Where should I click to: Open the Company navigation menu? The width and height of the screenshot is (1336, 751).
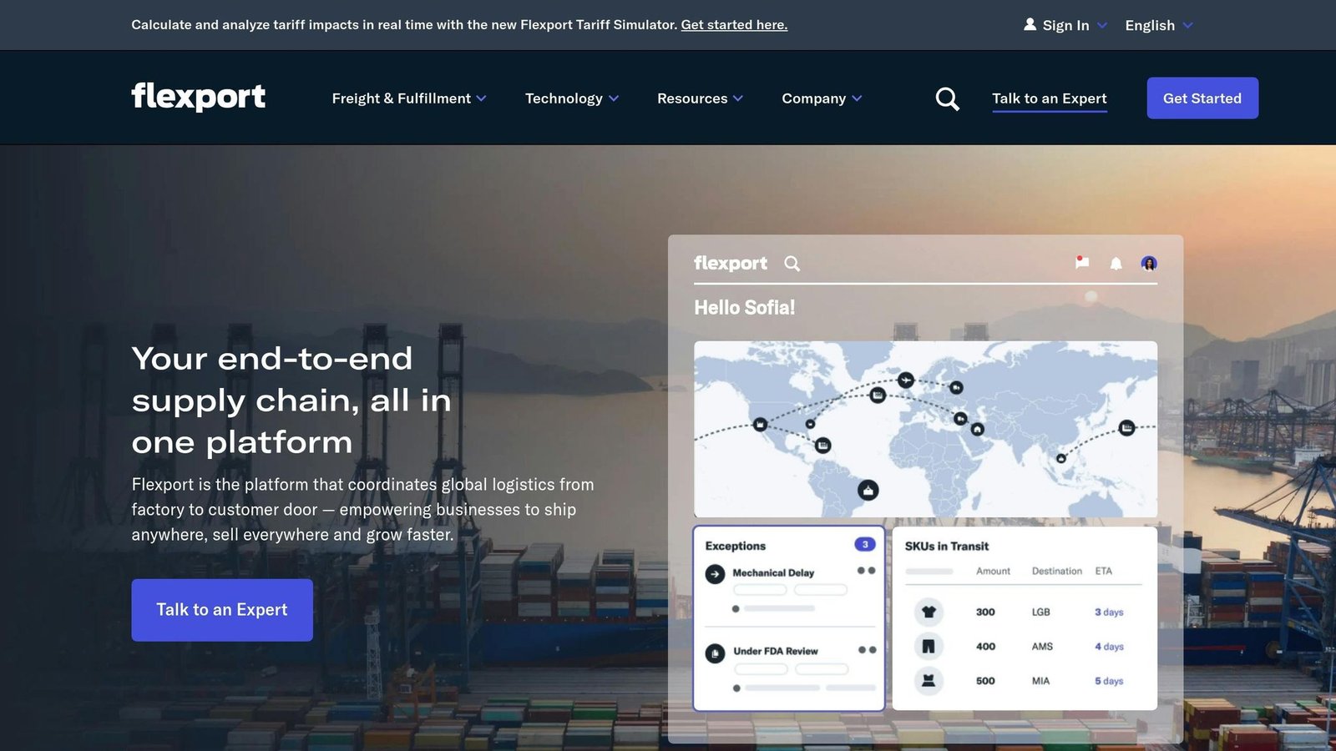pos(822,98)
